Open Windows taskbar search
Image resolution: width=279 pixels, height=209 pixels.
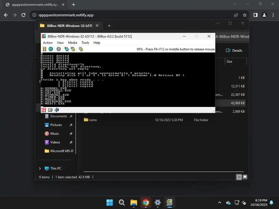(122, 202)
